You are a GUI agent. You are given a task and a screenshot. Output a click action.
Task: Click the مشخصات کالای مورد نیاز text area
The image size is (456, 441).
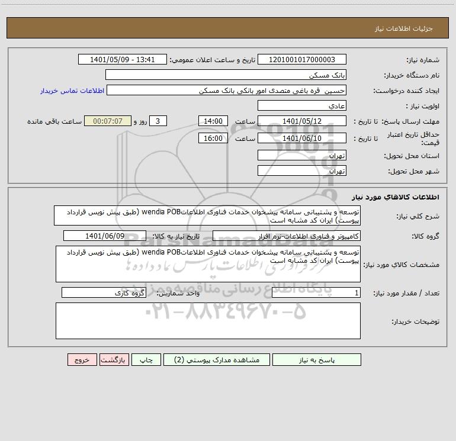point(208,264)
